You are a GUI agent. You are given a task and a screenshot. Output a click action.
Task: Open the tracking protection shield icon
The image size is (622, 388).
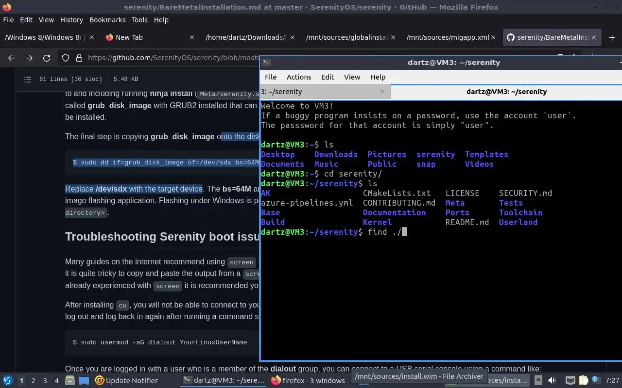point(66,58)
